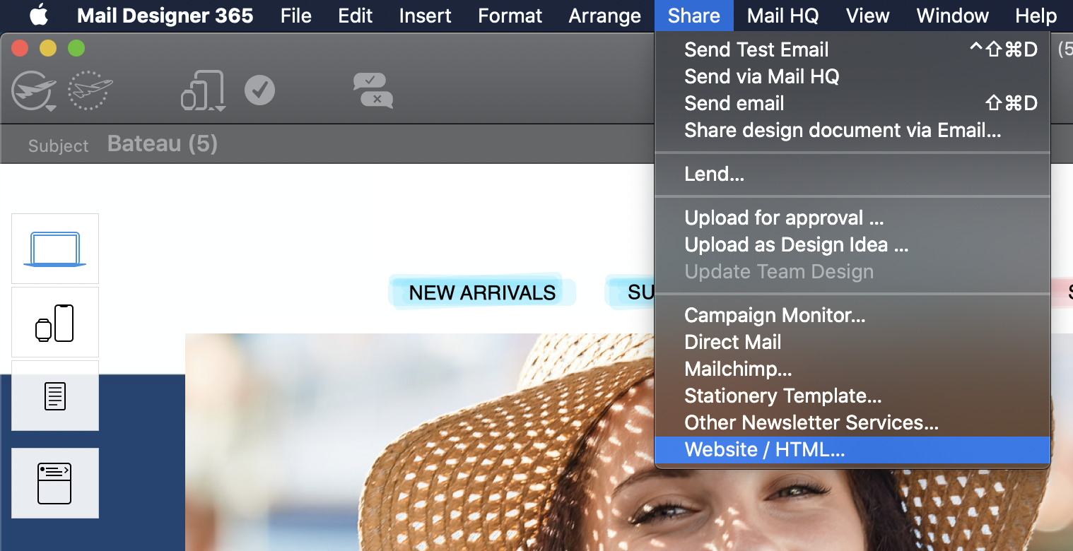Viewport: 1073px width, 551px height.
Task: Open the Apple menu
Action: click(38, 15)
